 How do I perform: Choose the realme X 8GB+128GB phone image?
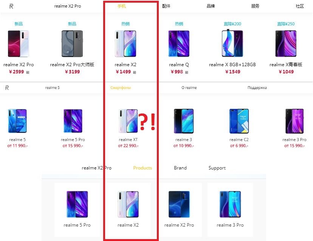pos(232,43)
